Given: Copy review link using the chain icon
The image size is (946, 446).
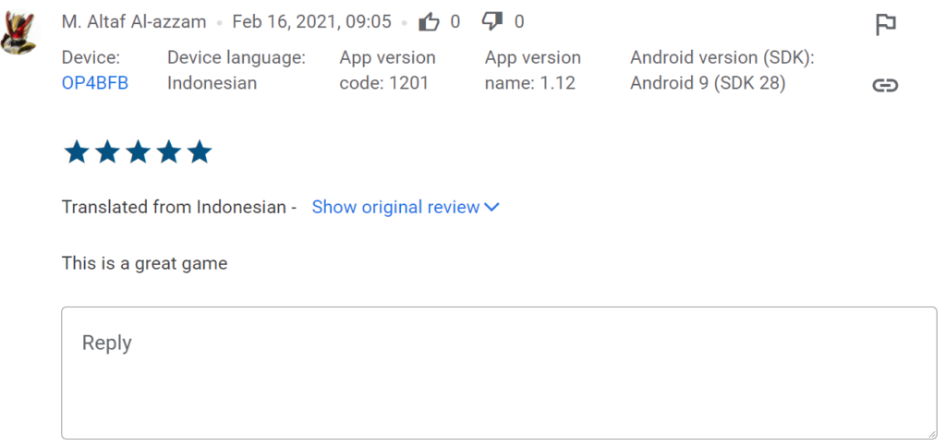Looking at the screenshot, I should (885, 85).
